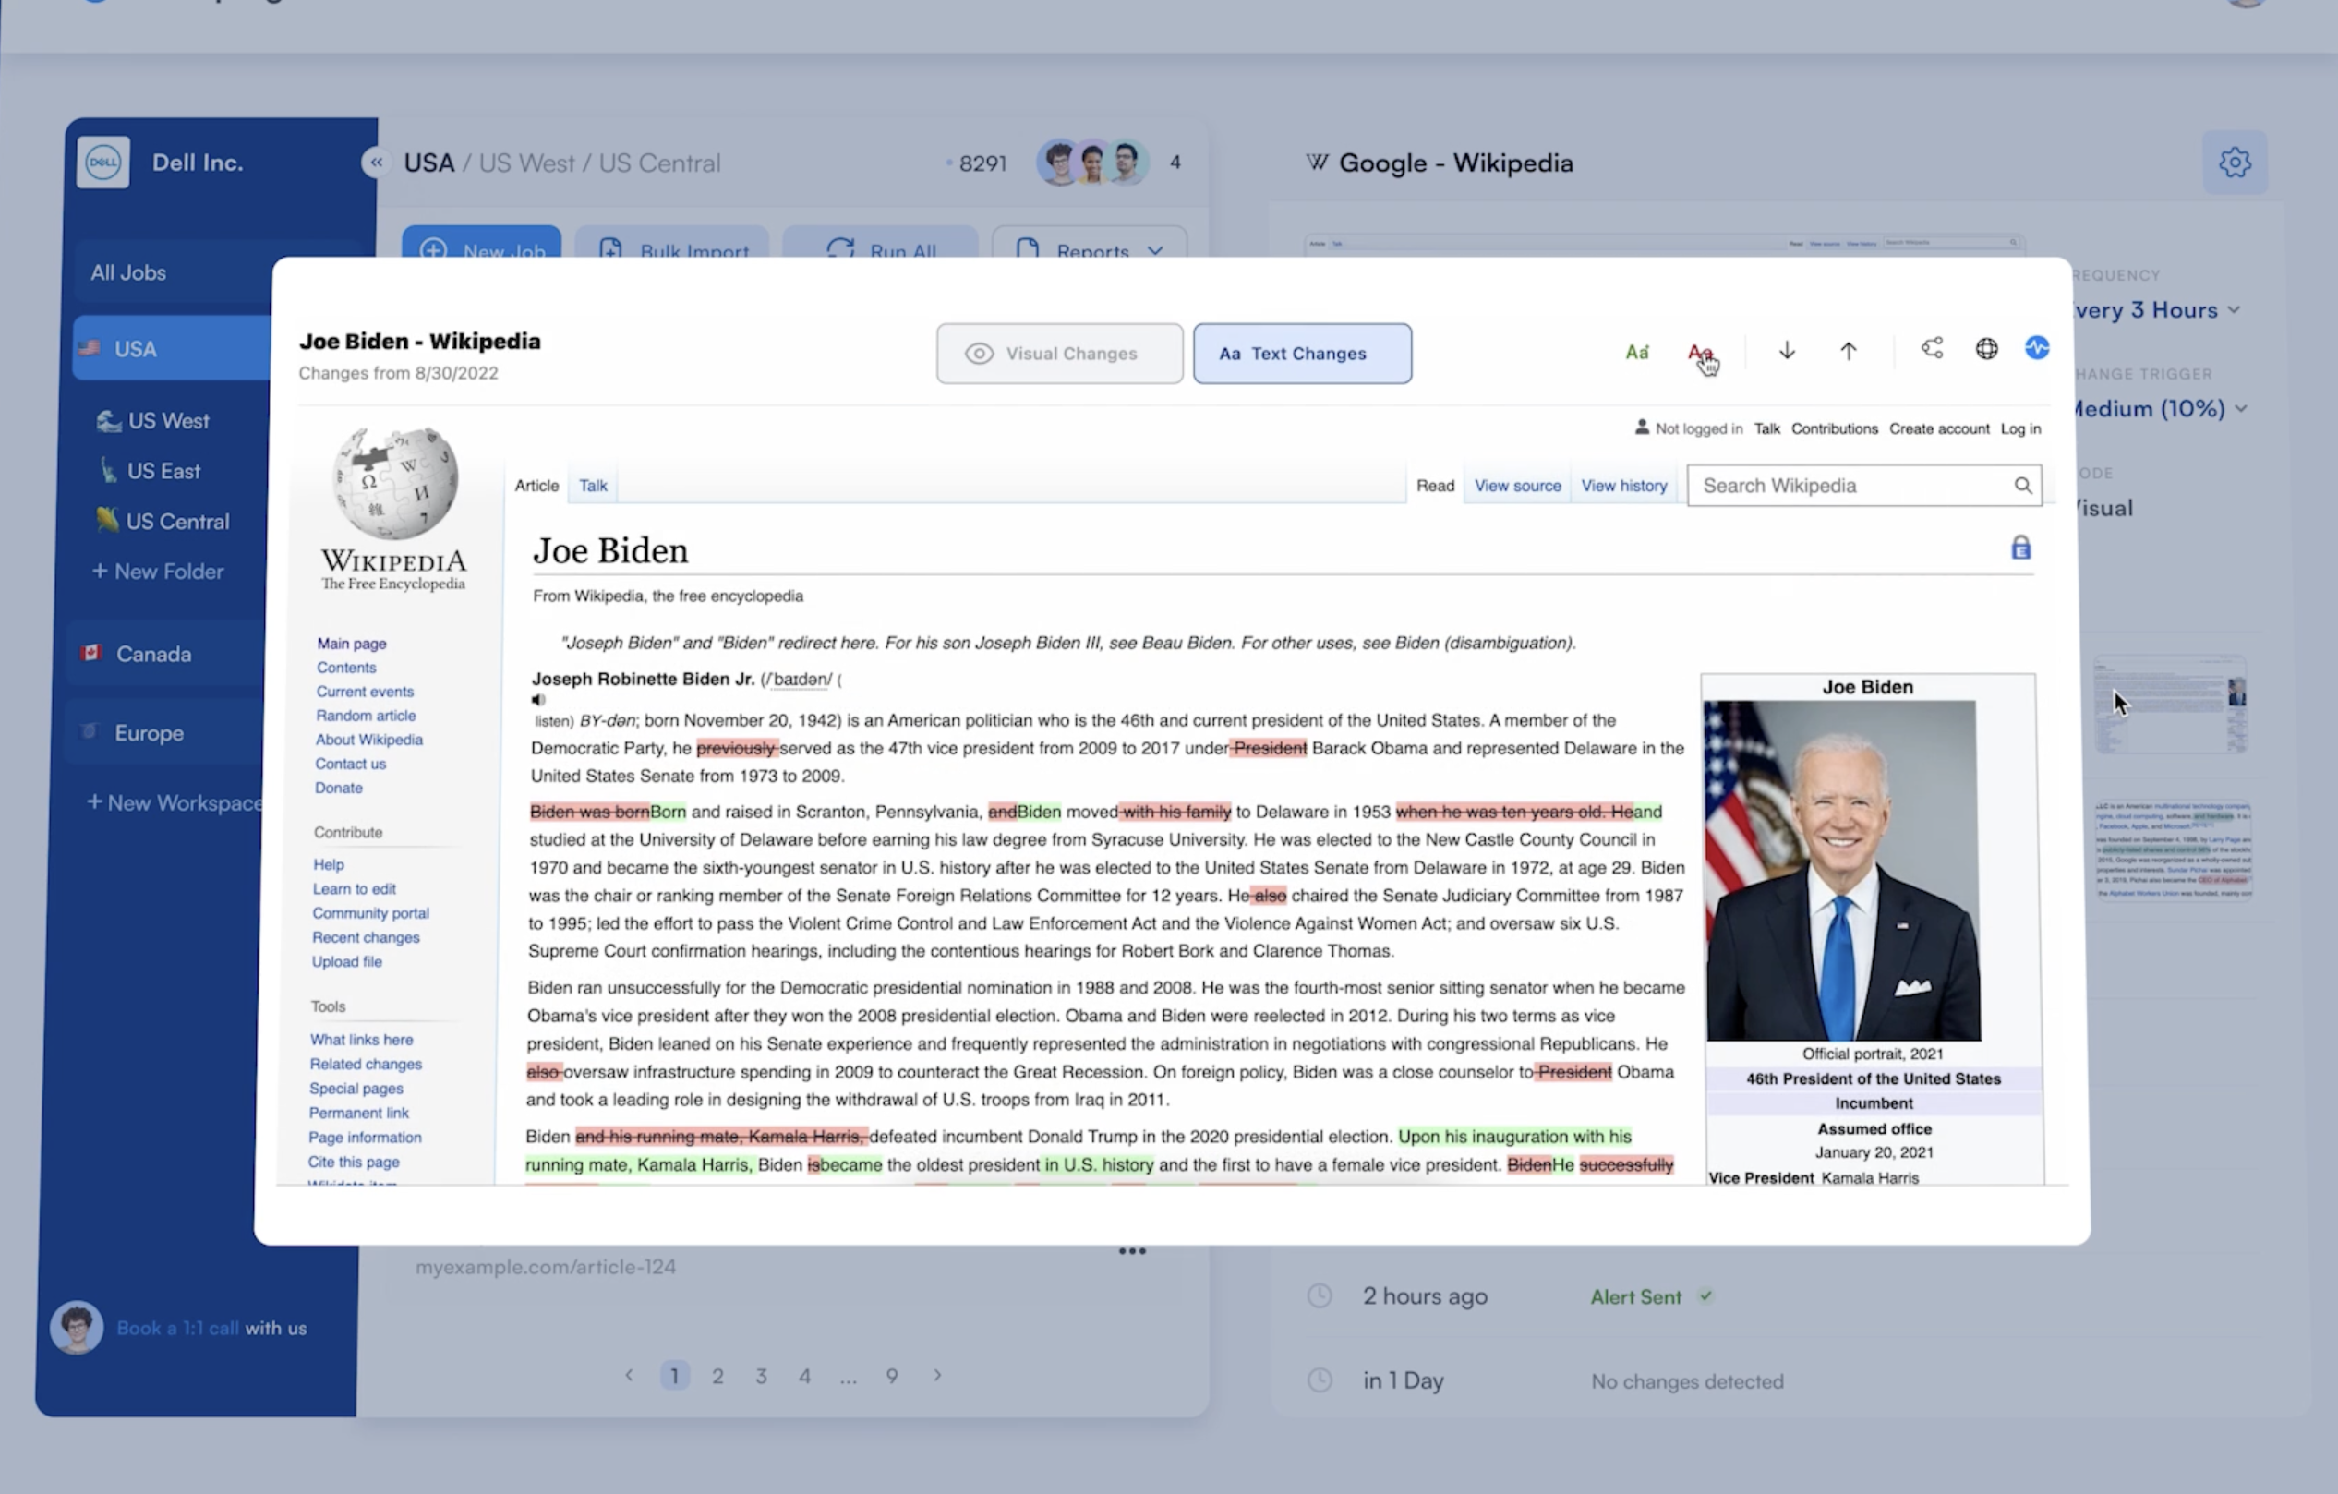Jump to next change with down arrow
2338x1494 pixels.
pos(1787,351)
